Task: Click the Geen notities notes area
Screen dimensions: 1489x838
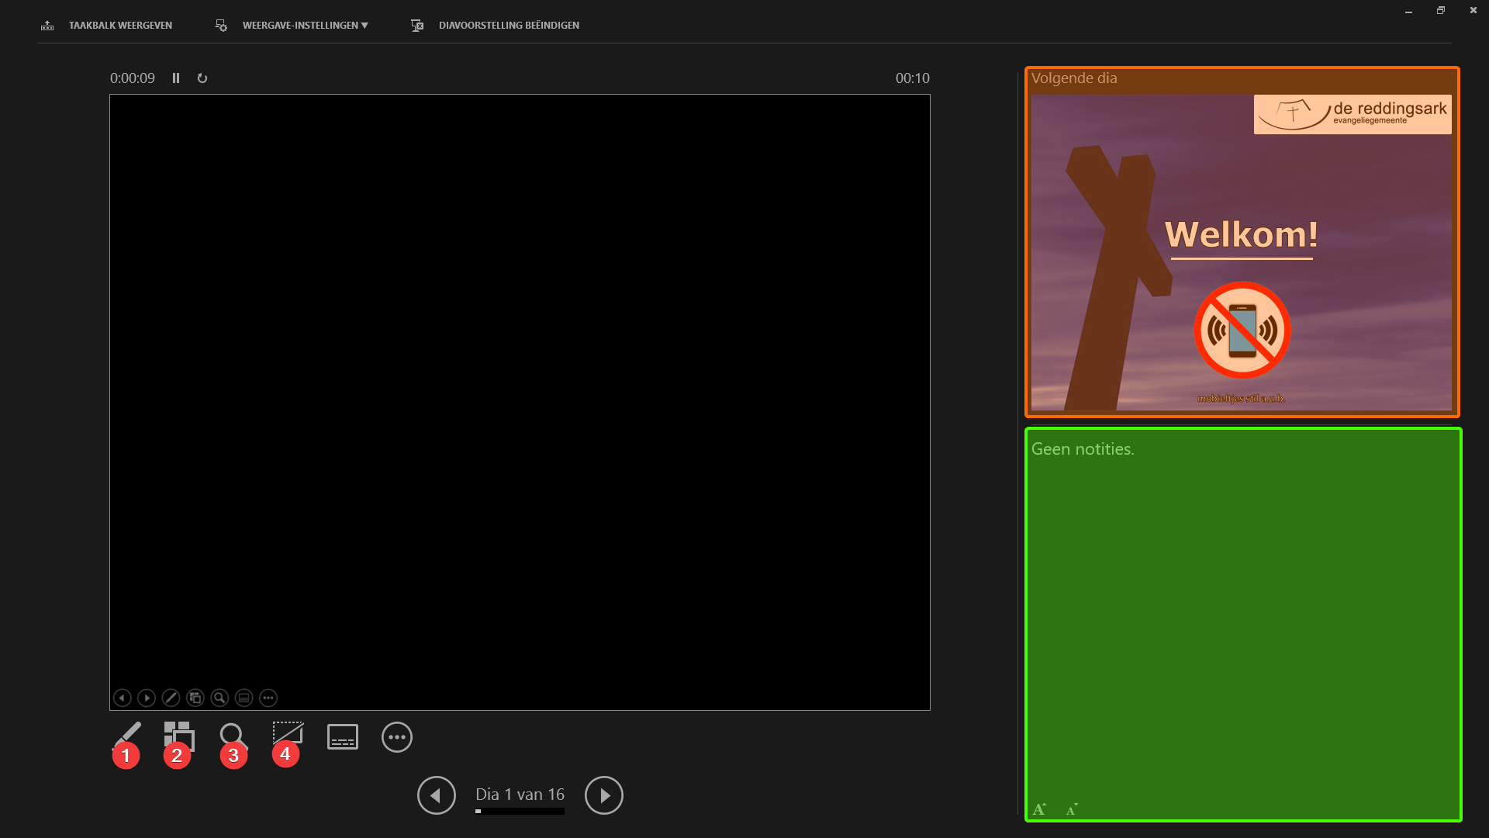Action: tap(1243, 625)
